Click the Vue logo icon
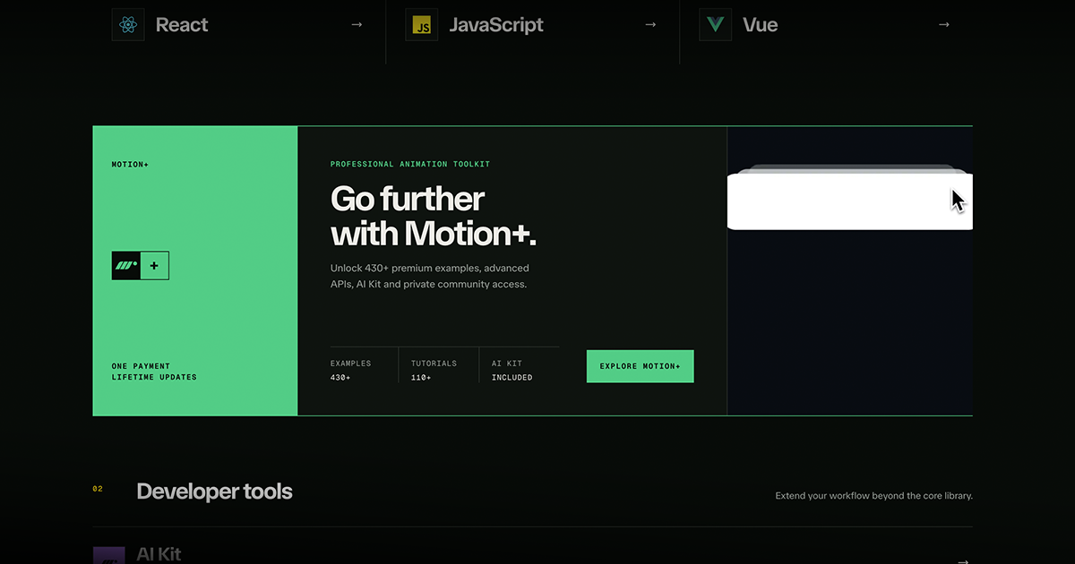Viewport: 1075px width, 564px height. (x=716, y=25)
